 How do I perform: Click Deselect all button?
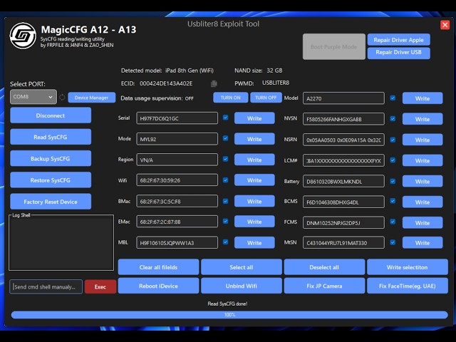[x=324, y=267]
